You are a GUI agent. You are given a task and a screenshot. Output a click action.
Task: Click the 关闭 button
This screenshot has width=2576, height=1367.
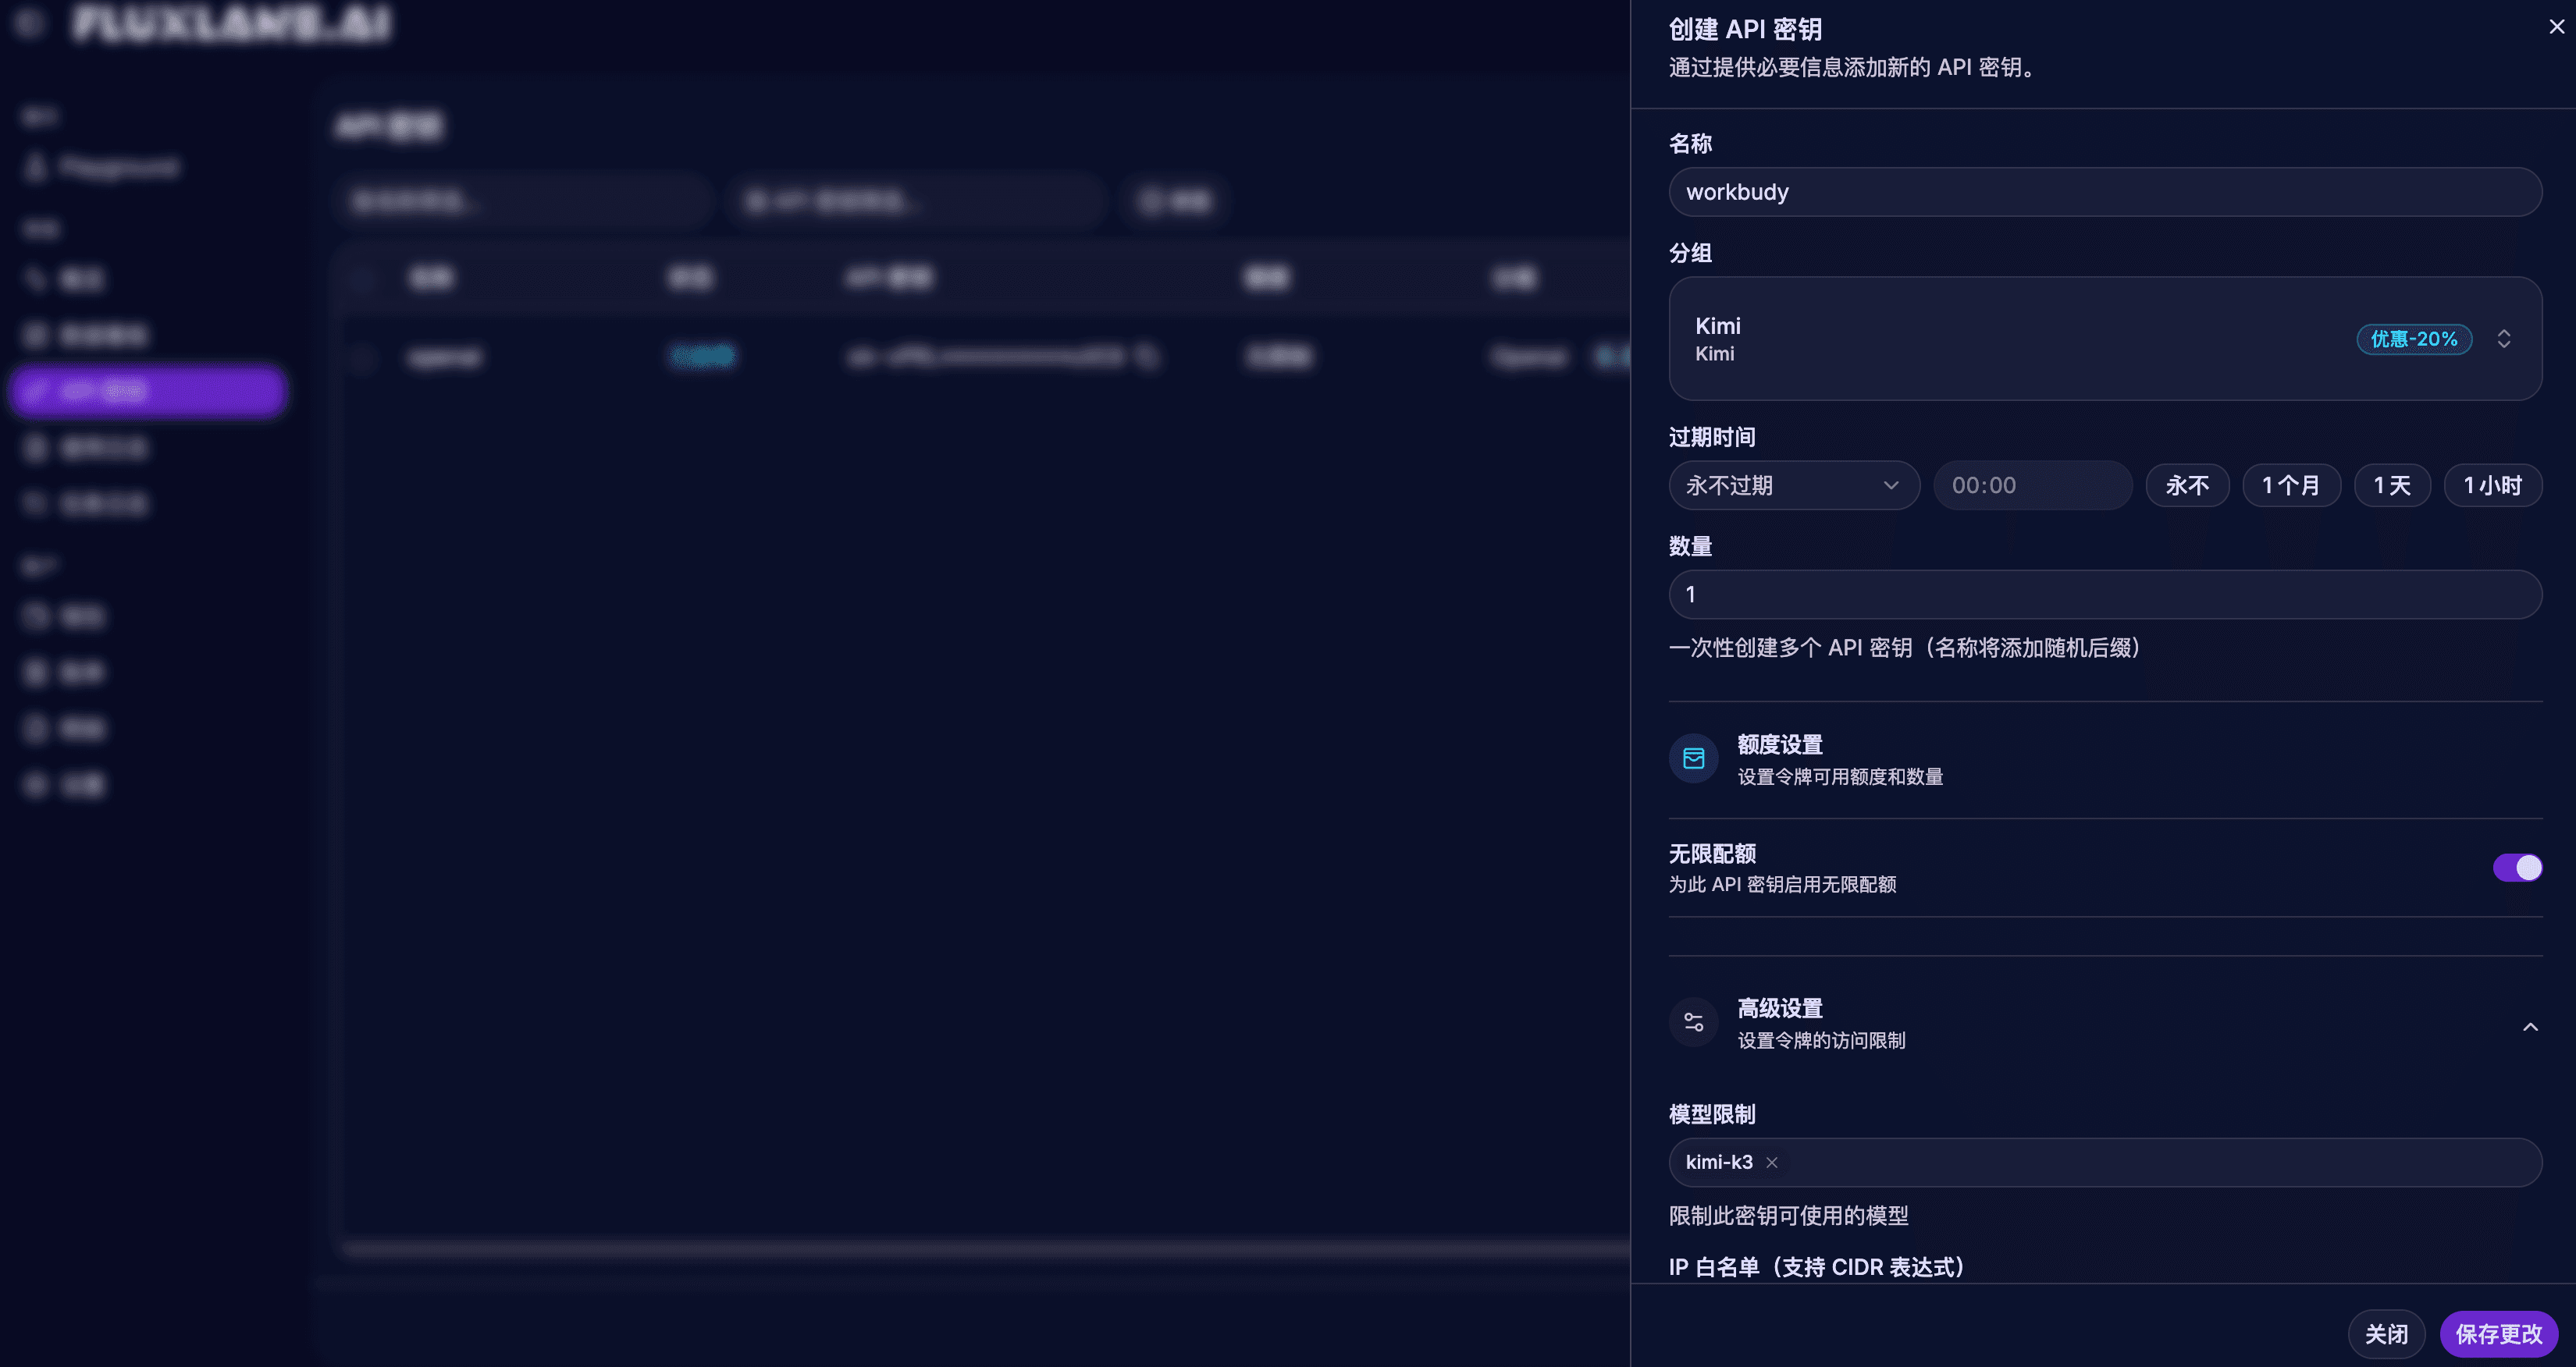point(2386,1334)
